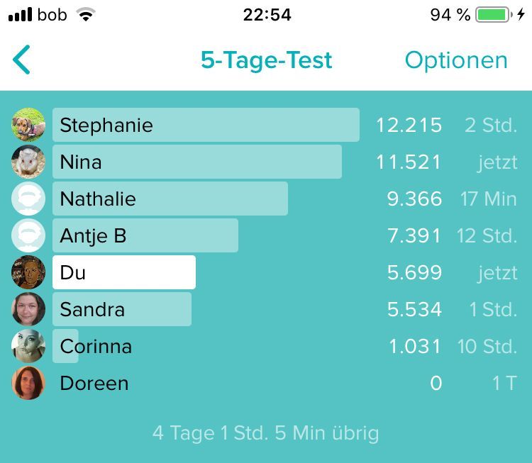Tap the battery icon in status bar

[494, 15]
